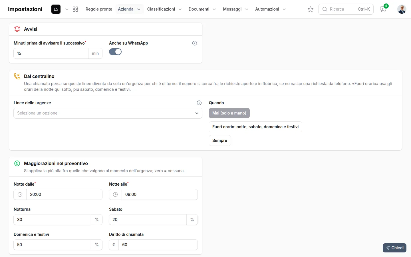
Task: Select Mai (solo a mano) option
Action: [x=229, y=113]
